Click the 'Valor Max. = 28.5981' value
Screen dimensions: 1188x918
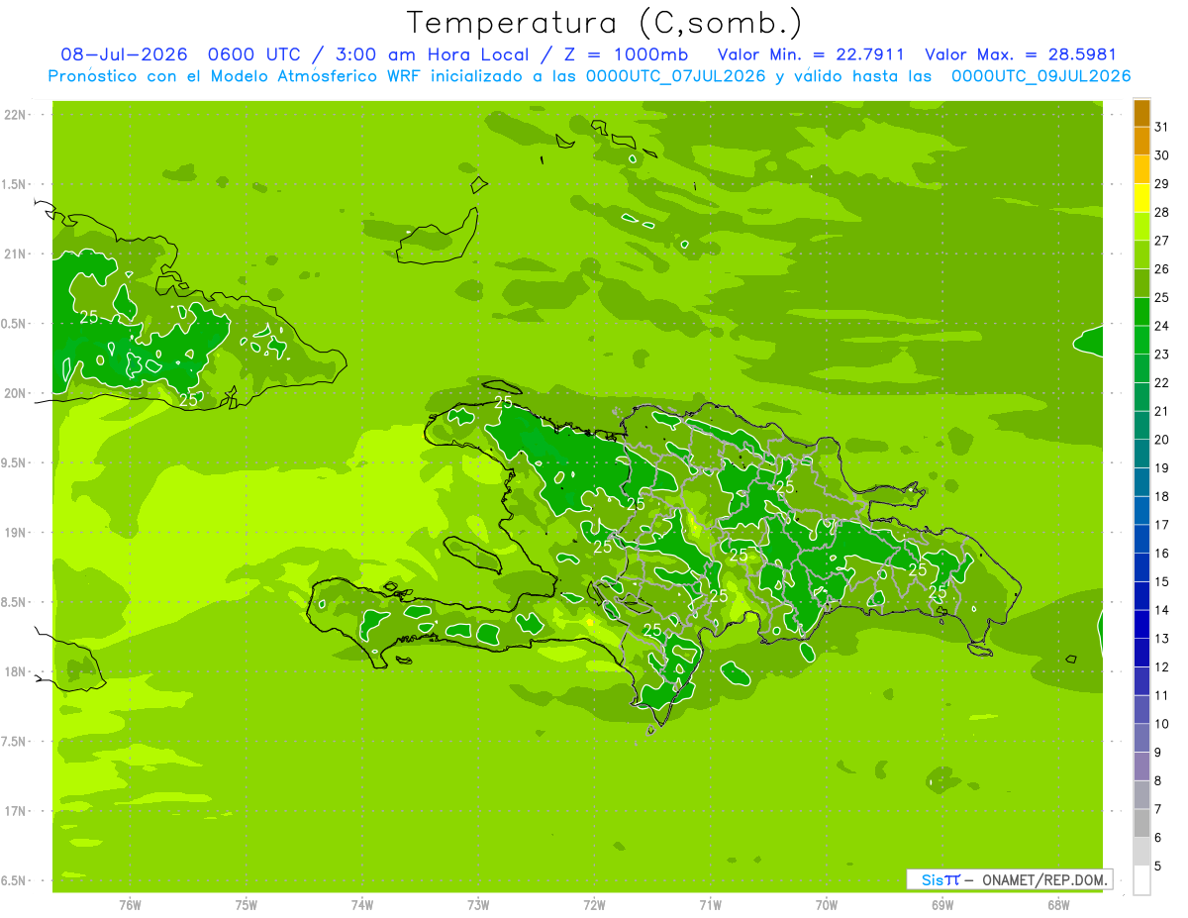[1020, 54]
